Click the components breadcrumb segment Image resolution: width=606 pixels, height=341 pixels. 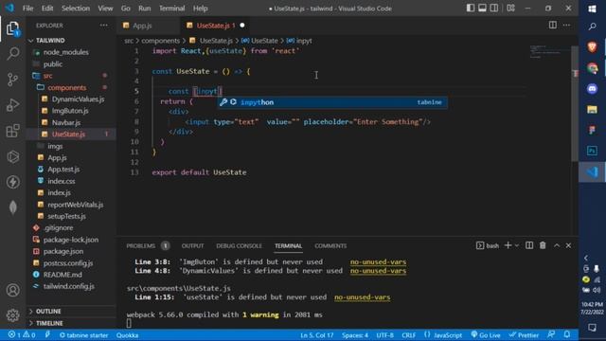pyautogui.click(x=160, y=41)
